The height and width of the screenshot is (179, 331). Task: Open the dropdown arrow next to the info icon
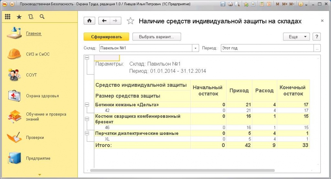[306, 5]
